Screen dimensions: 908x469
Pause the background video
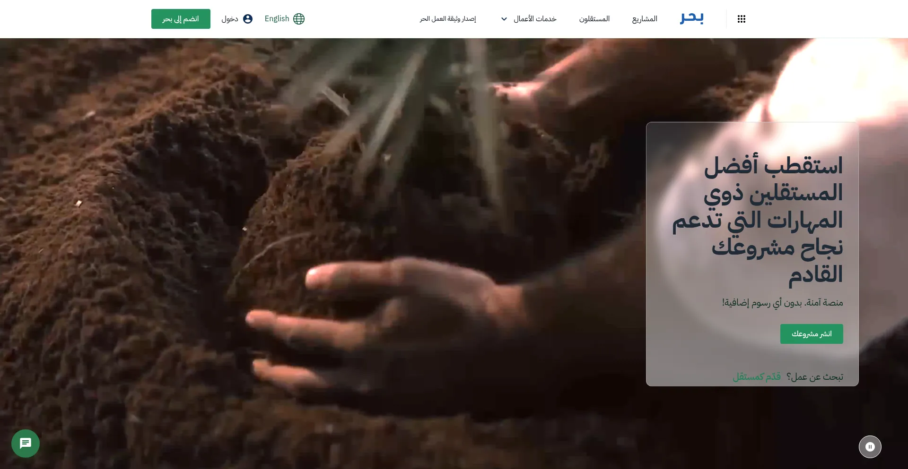(870, 447)
